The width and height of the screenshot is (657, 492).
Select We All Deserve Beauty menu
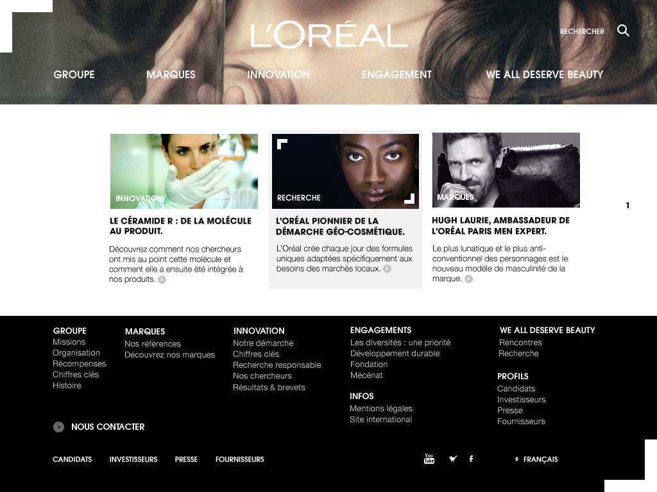coord(544,74)
